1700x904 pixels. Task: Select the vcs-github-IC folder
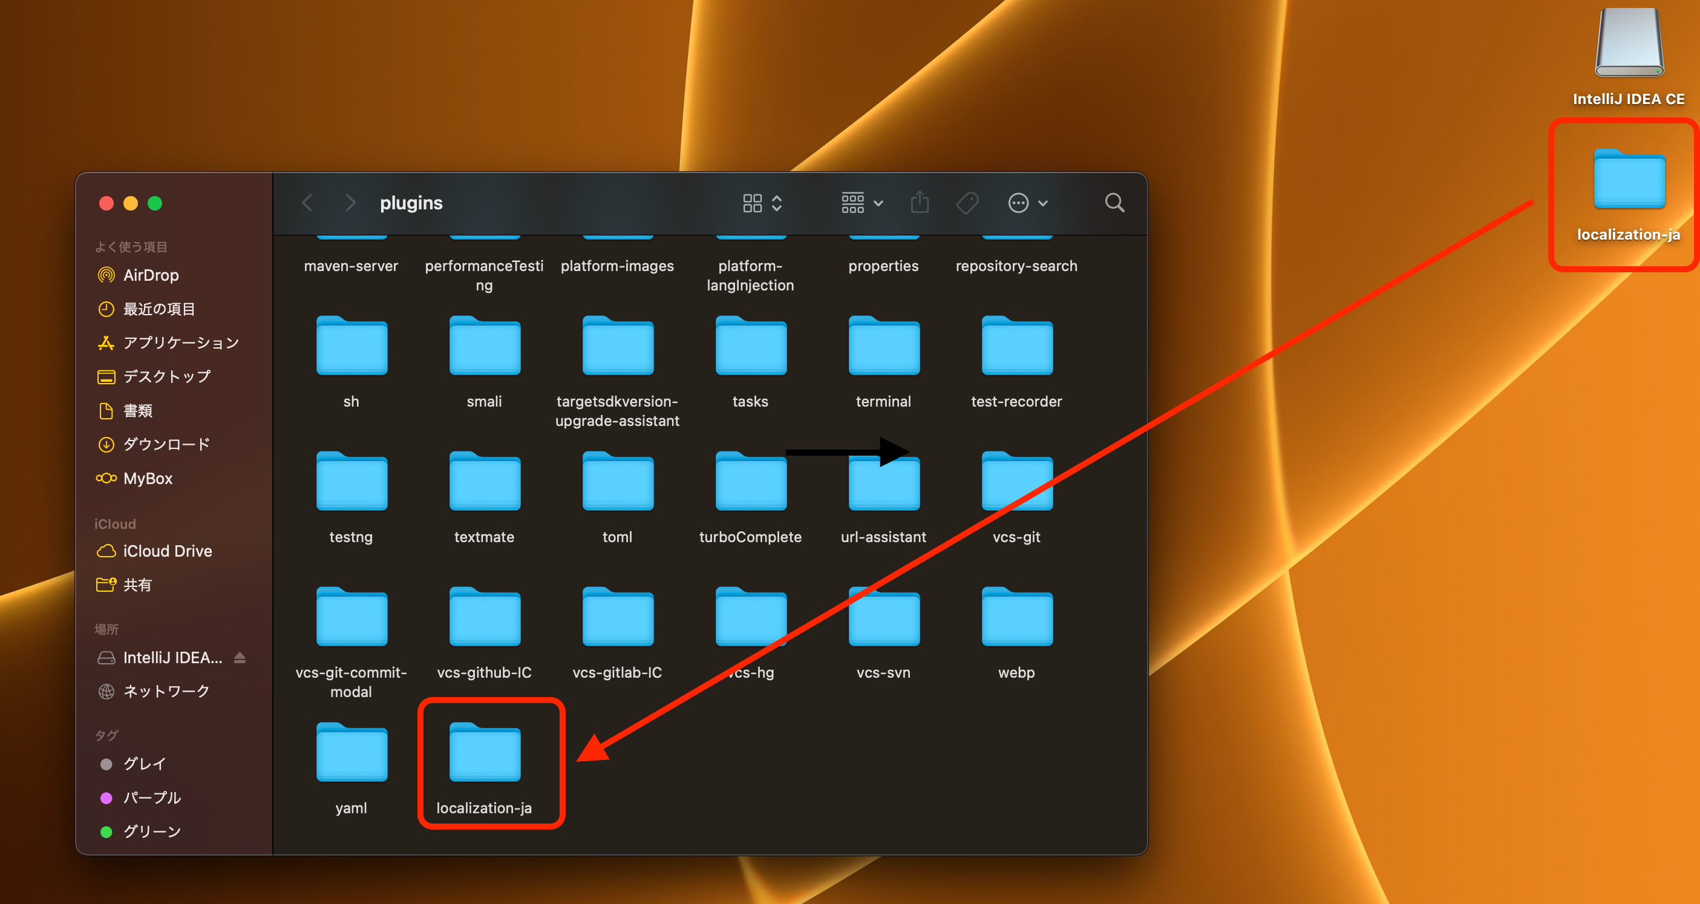[x=485, y=618]
